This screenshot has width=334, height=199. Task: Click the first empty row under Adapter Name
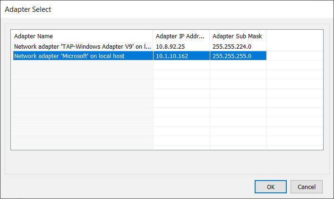83,65
